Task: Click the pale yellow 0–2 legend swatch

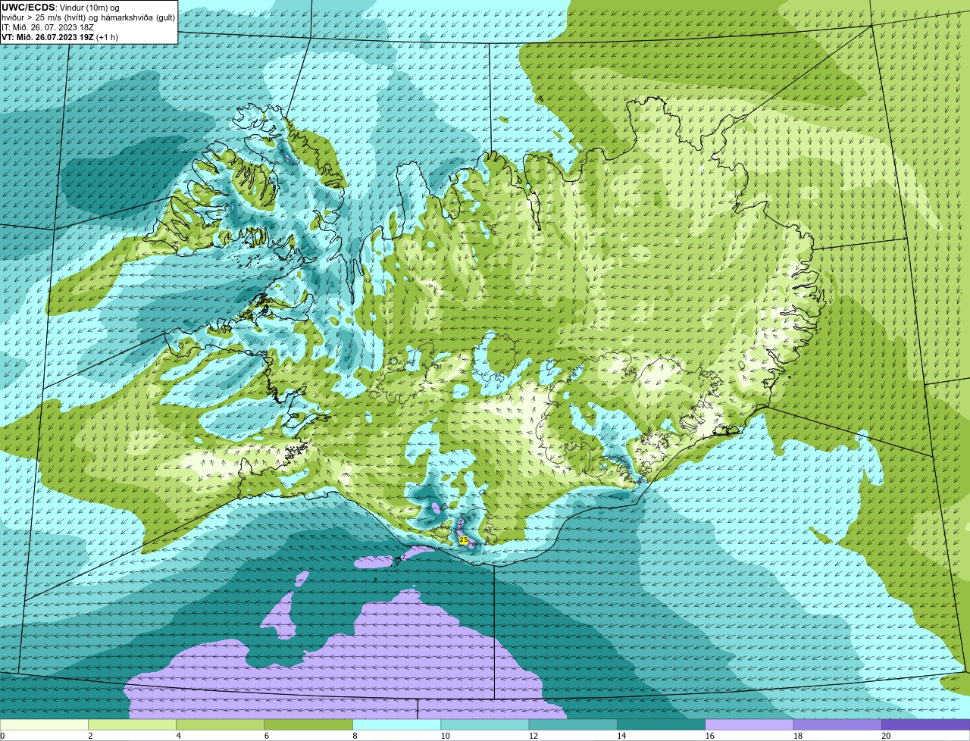Action: coord(44,724)
